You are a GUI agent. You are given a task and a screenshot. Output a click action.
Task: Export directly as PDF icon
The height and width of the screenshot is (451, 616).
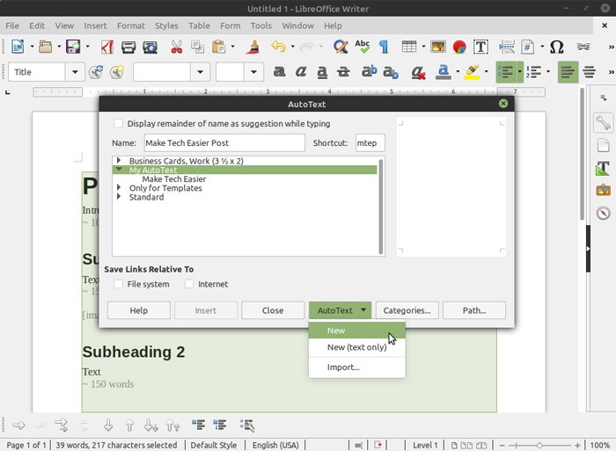(x=106, y=47)
